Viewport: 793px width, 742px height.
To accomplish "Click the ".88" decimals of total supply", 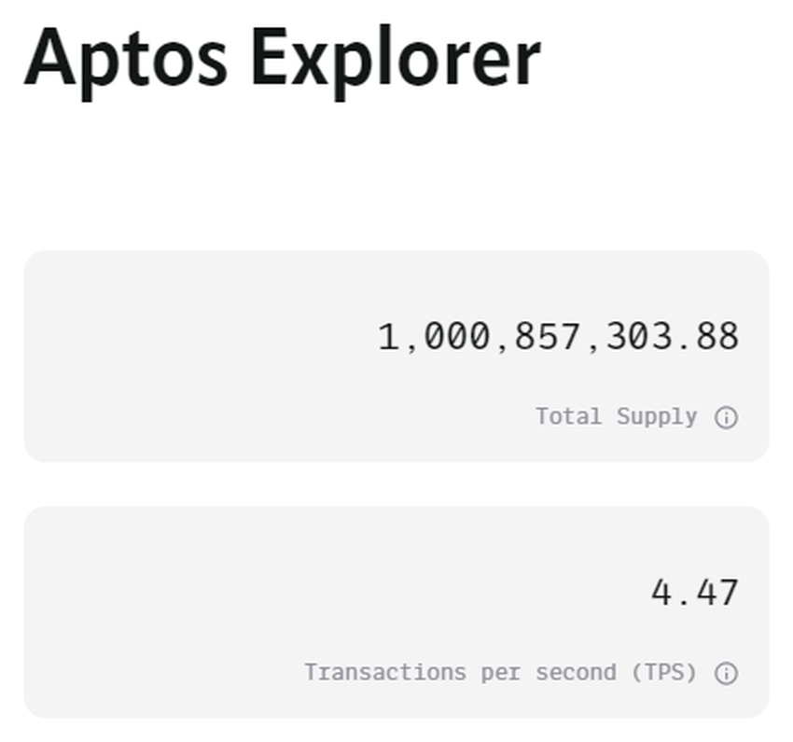I will [x=706, y=337].
